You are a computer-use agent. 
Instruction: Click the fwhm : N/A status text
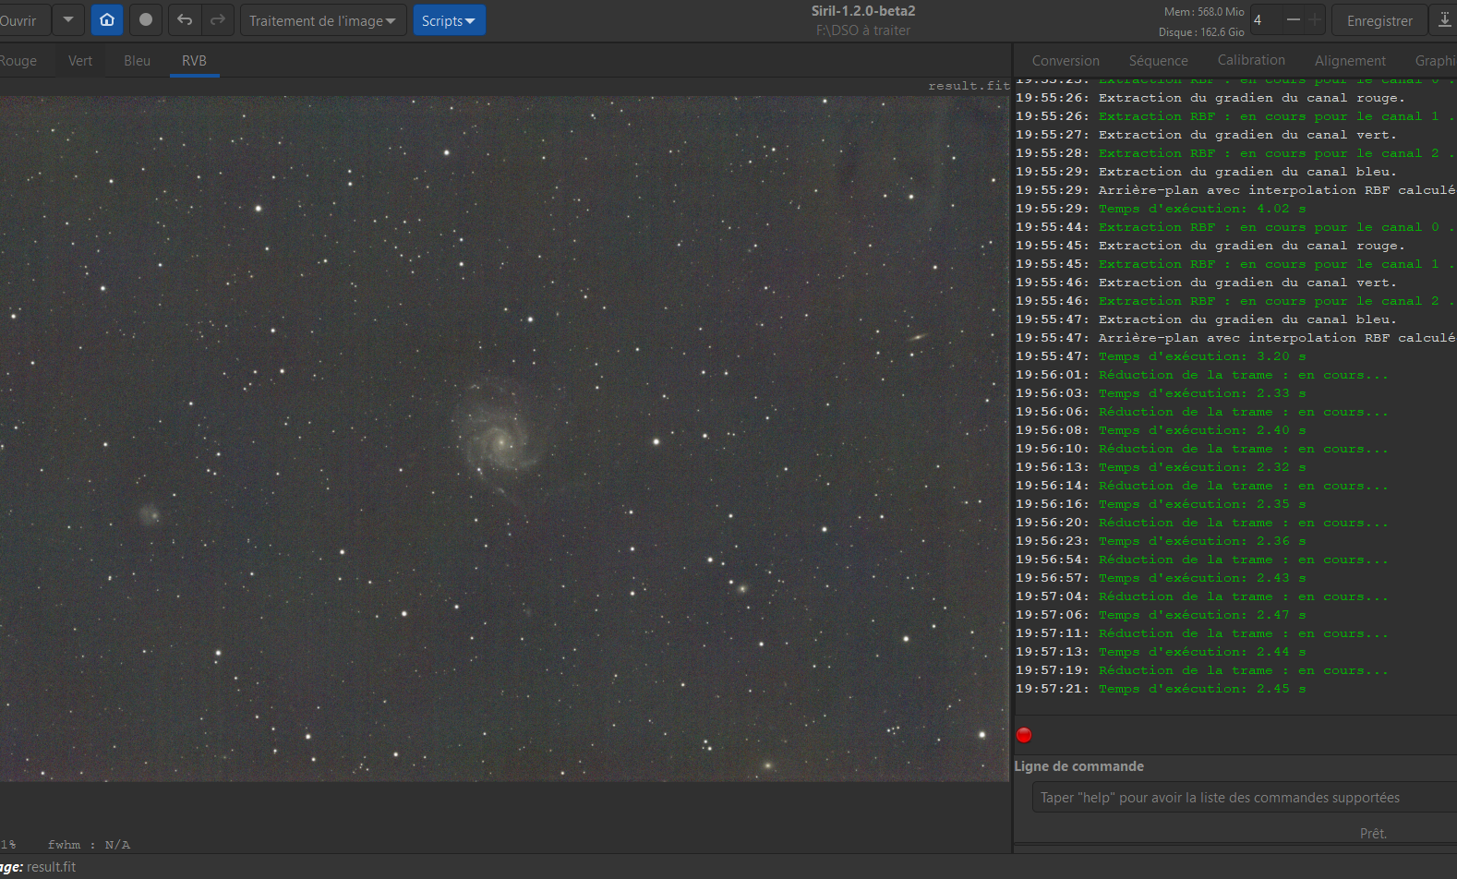[x=89, y=845]
